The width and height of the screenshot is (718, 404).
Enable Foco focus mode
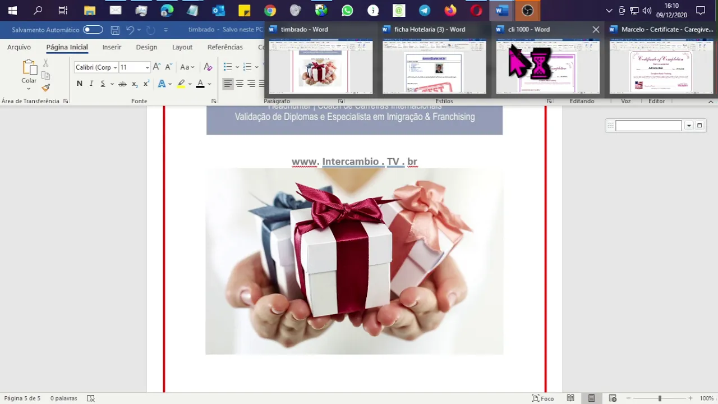pyautogui.click(x=543, y=398)
